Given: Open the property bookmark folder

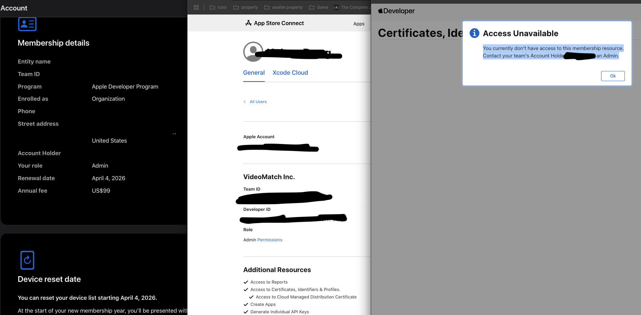Looking at the screenshot, I should click(x=246, y=7).
